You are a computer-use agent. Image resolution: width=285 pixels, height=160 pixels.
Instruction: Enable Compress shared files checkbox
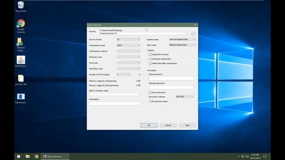pyautogui.click(x=150, y=59)
